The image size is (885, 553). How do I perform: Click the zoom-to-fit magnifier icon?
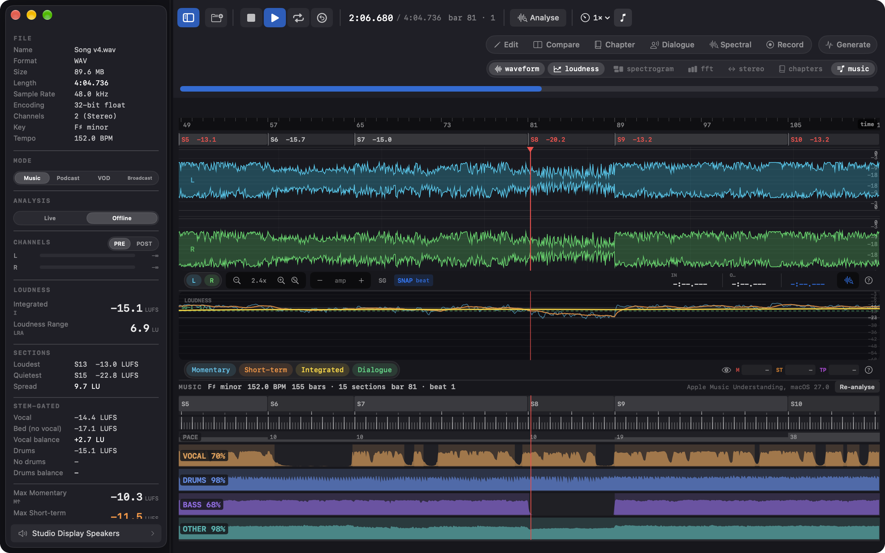[x=295, y=281]
